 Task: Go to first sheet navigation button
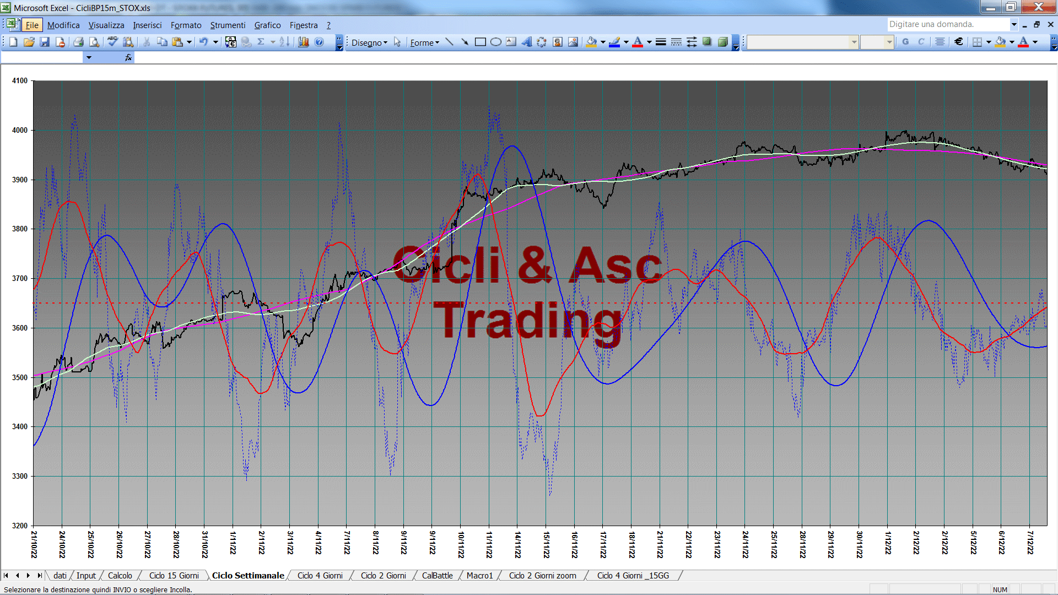(6, 575)
